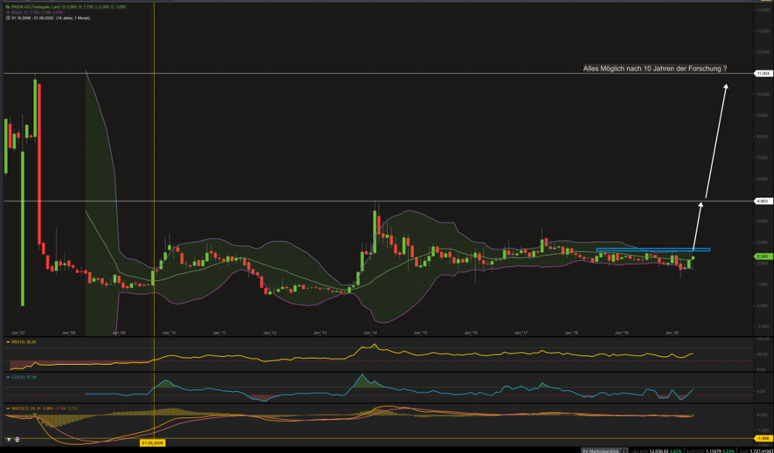Open the MACD(12, 26, 9) indicator label

[x=26, y=408]
